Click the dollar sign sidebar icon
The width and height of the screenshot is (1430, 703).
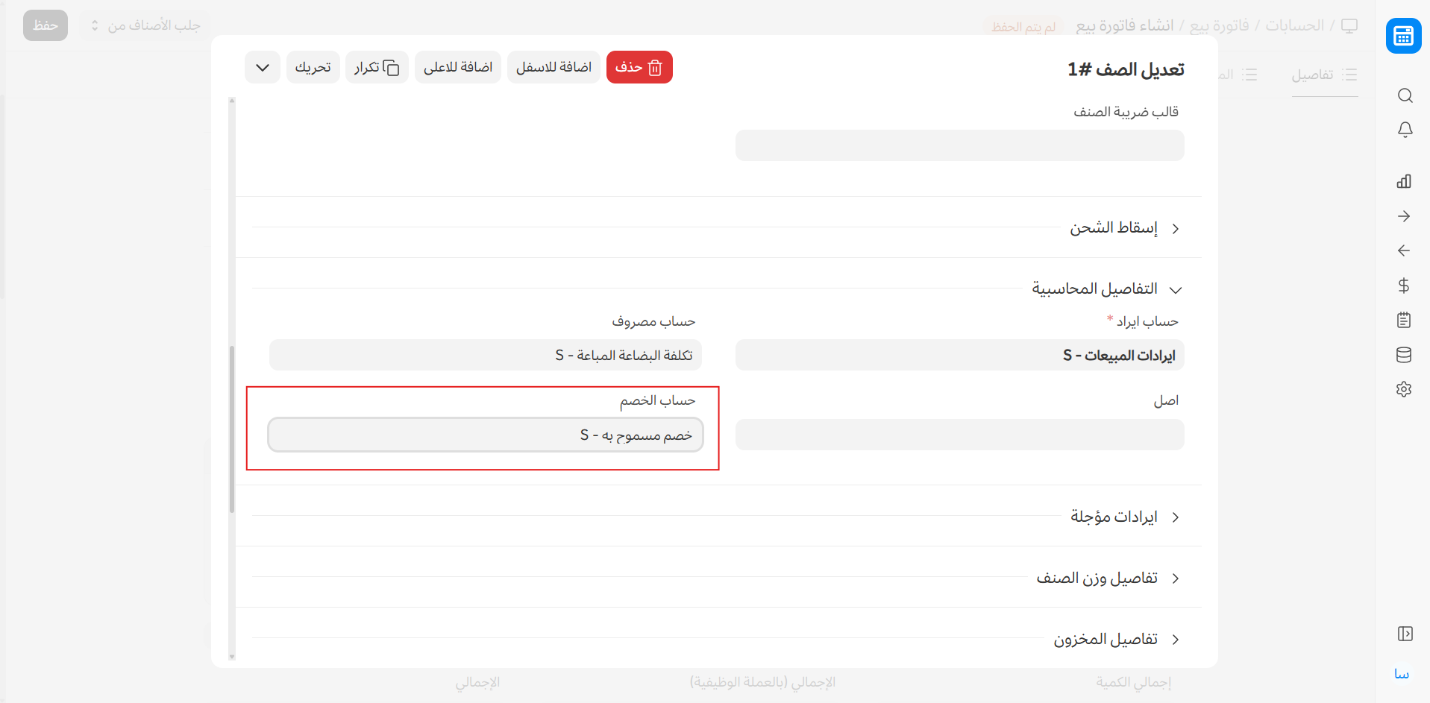coord(1404,286)
